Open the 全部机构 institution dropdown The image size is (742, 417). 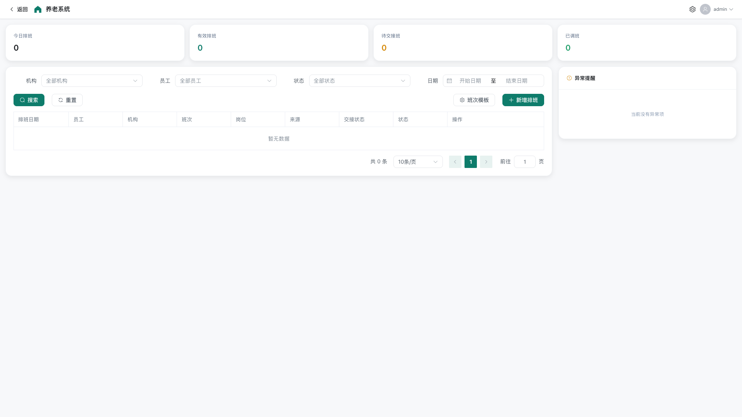click(x=92, y=81)
